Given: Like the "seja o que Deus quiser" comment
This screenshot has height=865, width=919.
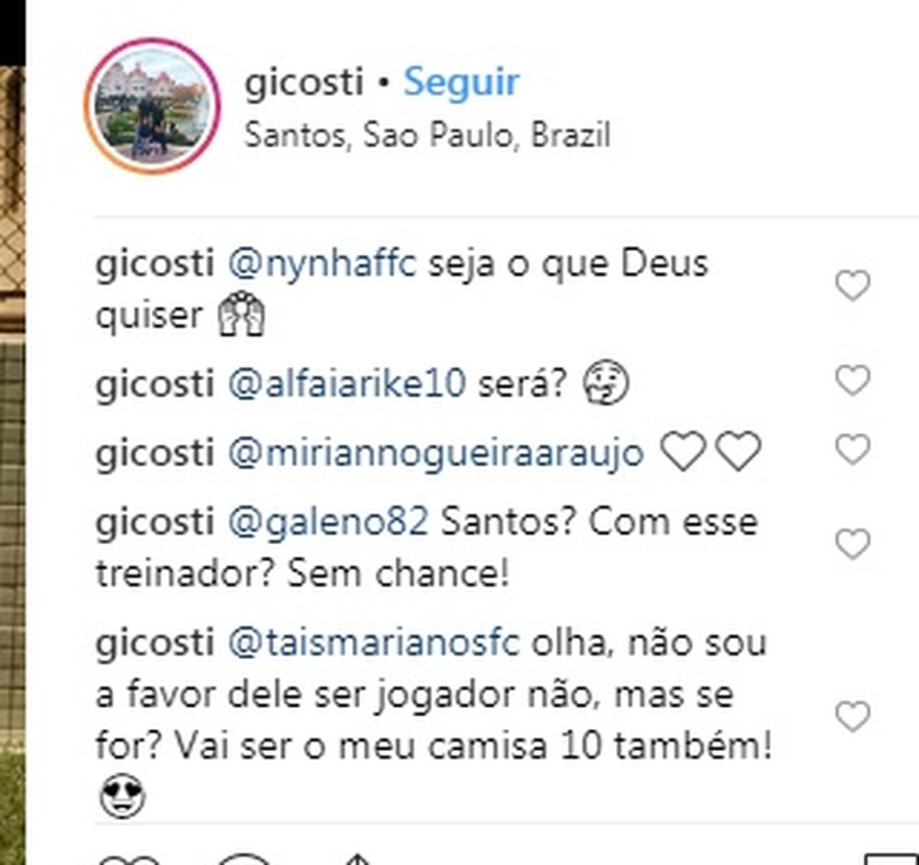Looking at the screenshot, I should (x=852, y=287).
